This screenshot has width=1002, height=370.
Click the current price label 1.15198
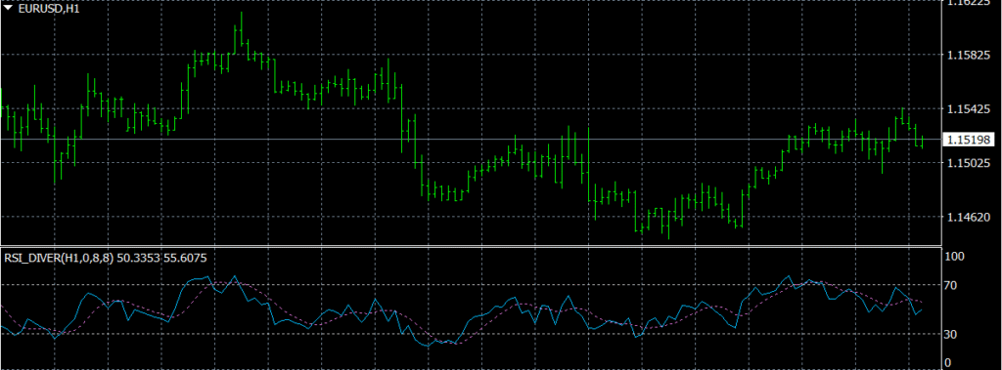969,139
